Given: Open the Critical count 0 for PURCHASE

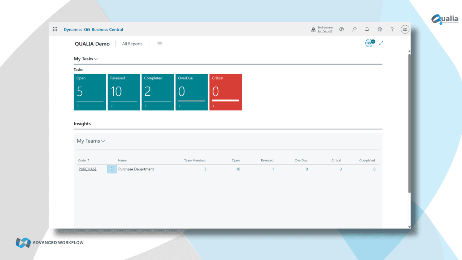Looking at the screenshot, I should click(x=340, y=169).
